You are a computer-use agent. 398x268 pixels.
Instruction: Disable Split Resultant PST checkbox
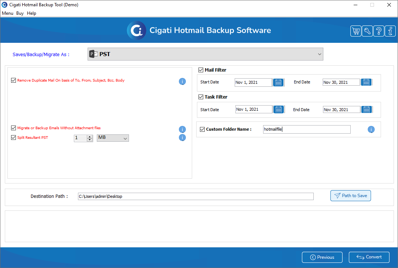[14, 137]
